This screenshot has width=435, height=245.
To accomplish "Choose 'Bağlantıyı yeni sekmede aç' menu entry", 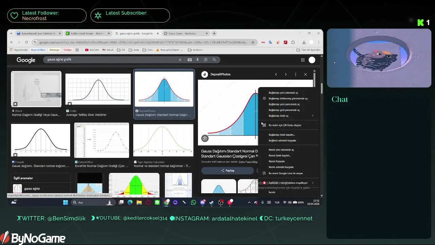I will click(283, 93).
